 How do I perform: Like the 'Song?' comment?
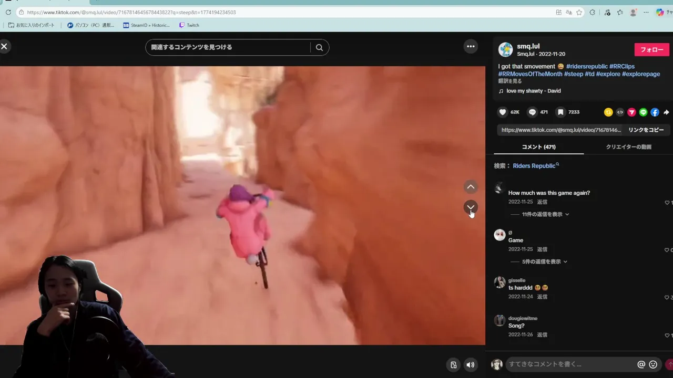[667, 335]
